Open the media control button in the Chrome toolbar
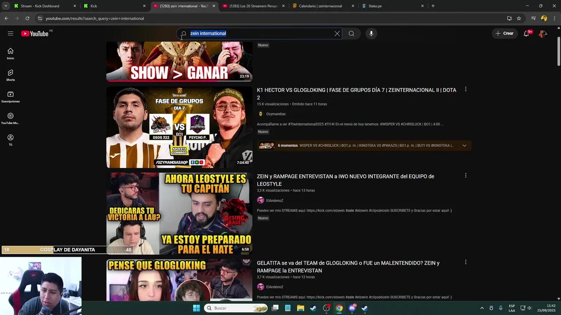This screenshot has width=561, height=315. (x=533, y=18)
